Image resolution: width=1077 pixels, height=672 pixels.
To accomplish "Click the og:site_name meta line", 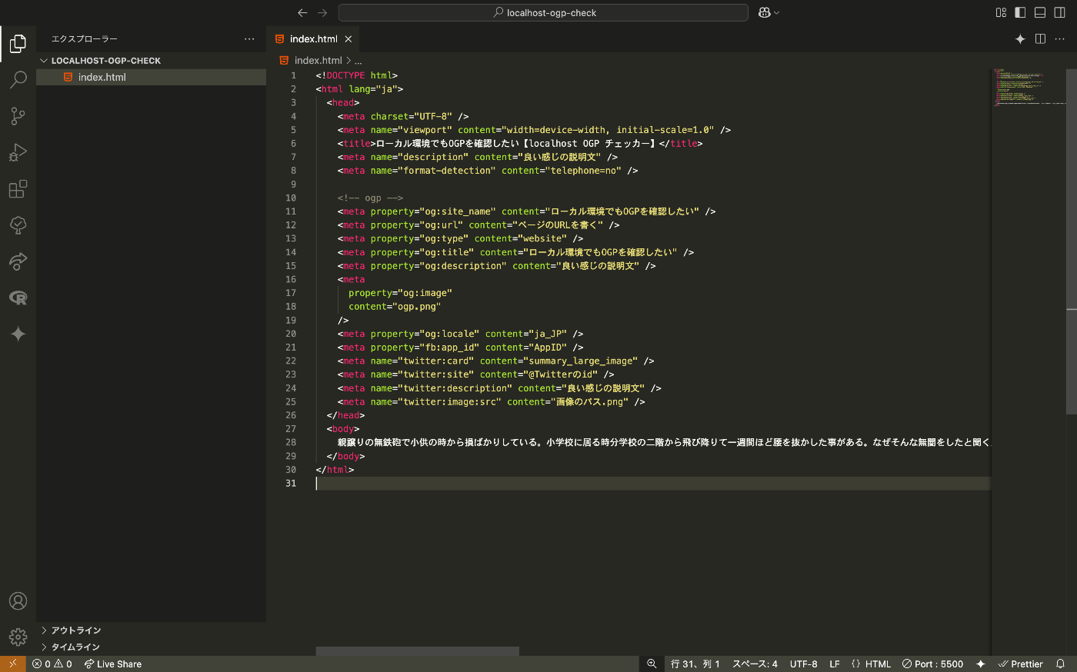I will point(526,211).
